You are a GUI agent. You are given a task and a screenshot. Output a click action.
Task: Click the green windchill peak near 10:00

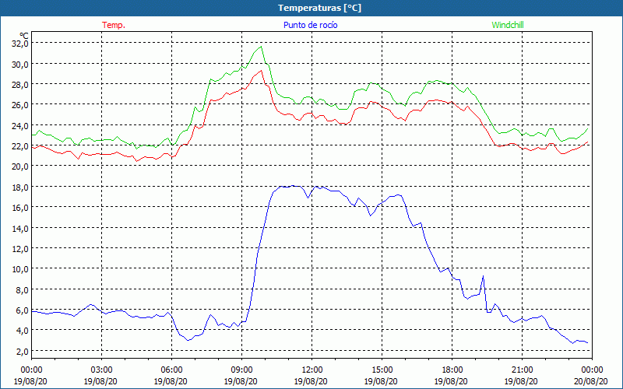point(261,47)
